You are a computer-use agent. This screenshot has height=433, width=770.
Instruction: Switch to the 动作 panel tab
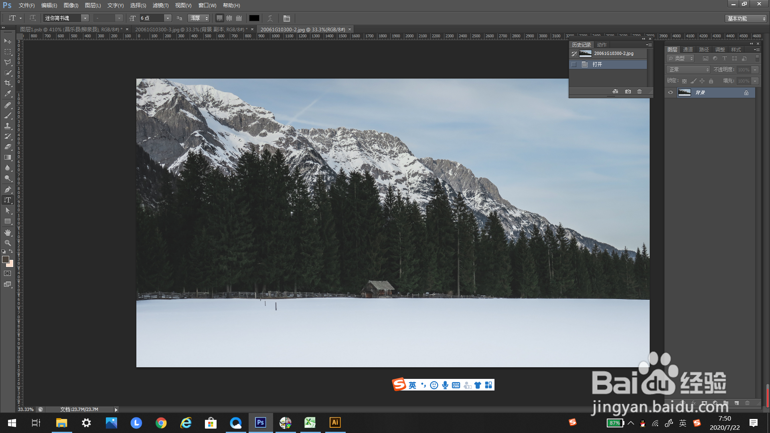pyautogui.click(x=602, y=45)
